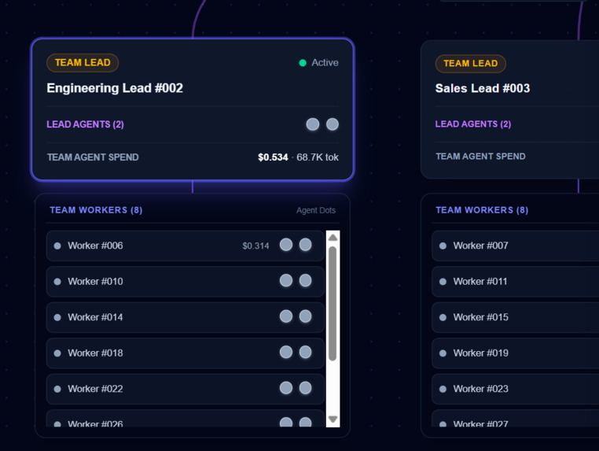Select the Worker #018 name
This screenshot has height=451, width=599.
click(95, 353)
